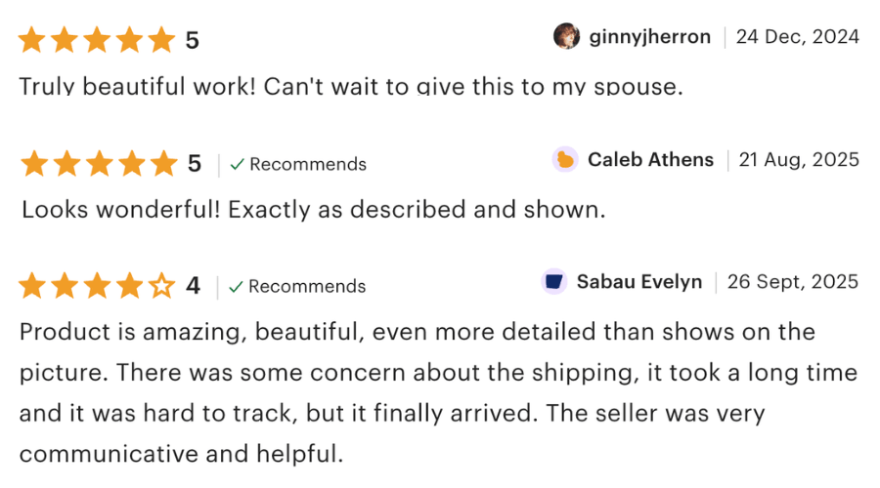The image size is (880, 488).
Task: Click the 26 Sept, 2025 review date
Action: [x=793, y=282]
